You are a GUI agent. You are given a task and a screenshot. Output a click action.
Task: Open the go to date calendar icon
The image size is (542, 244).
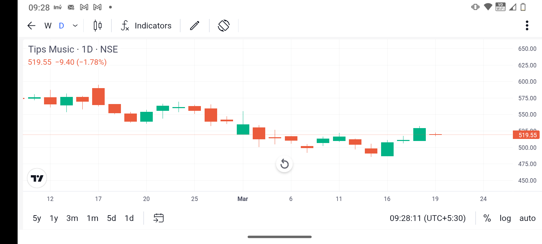tap(159, 218)
